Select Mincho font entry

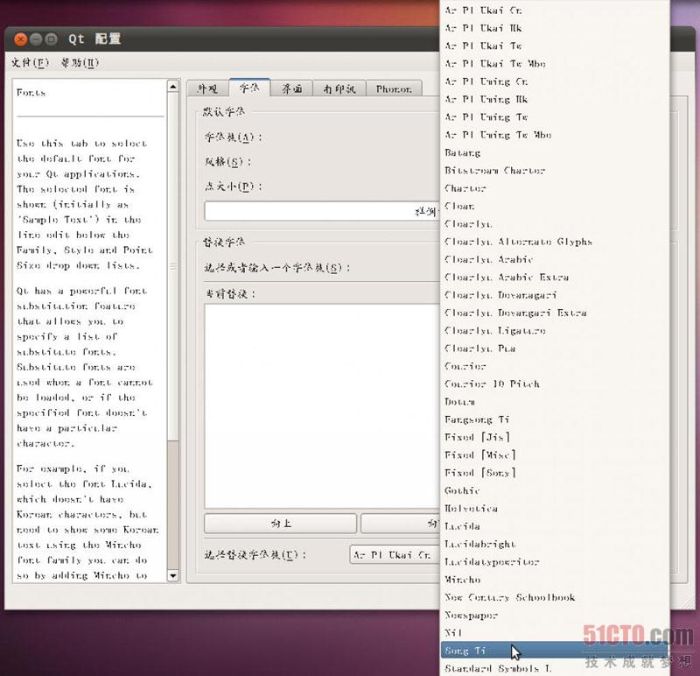(x=555, y=580)
